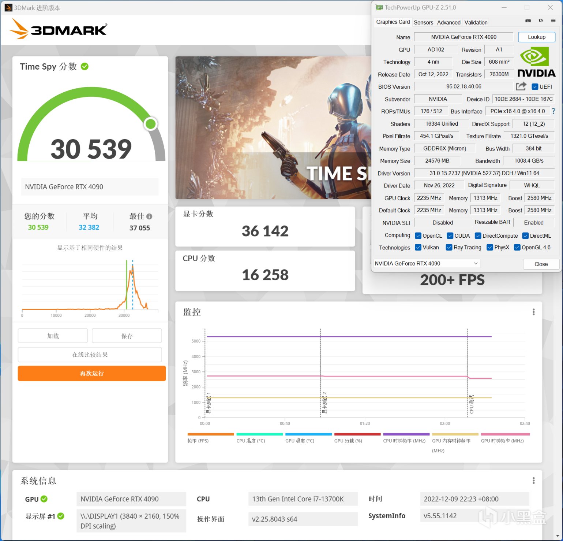Open the 系统信息 panel three-dot menu
The image size is (563, 541).
point(533,481)
